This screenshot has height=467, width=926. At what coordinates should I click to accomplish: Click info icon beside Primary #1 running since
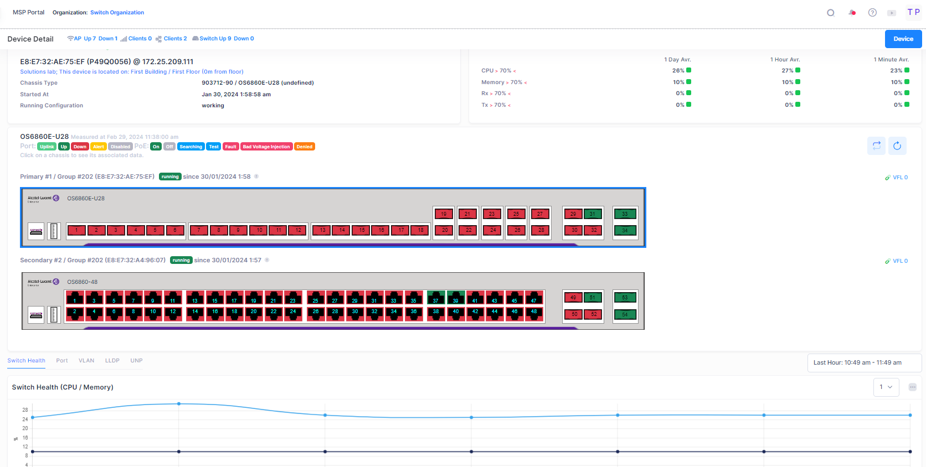click(x=256, y=177)
